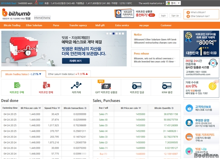This screenshot has height=159, width=220.
Task: Click the Press release heading
Action: tap(142, 54)
